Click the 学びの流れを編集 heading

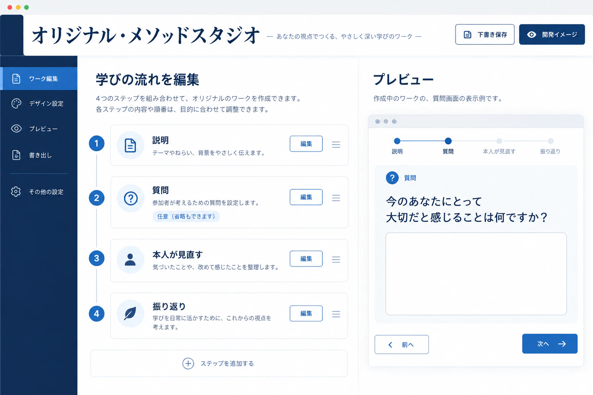click(147, 79)
